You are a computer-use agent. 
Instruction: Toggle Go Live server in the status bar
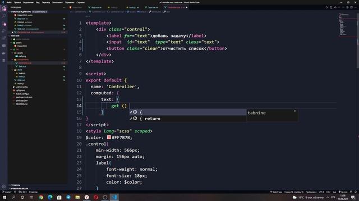click(x=343, y=192)
